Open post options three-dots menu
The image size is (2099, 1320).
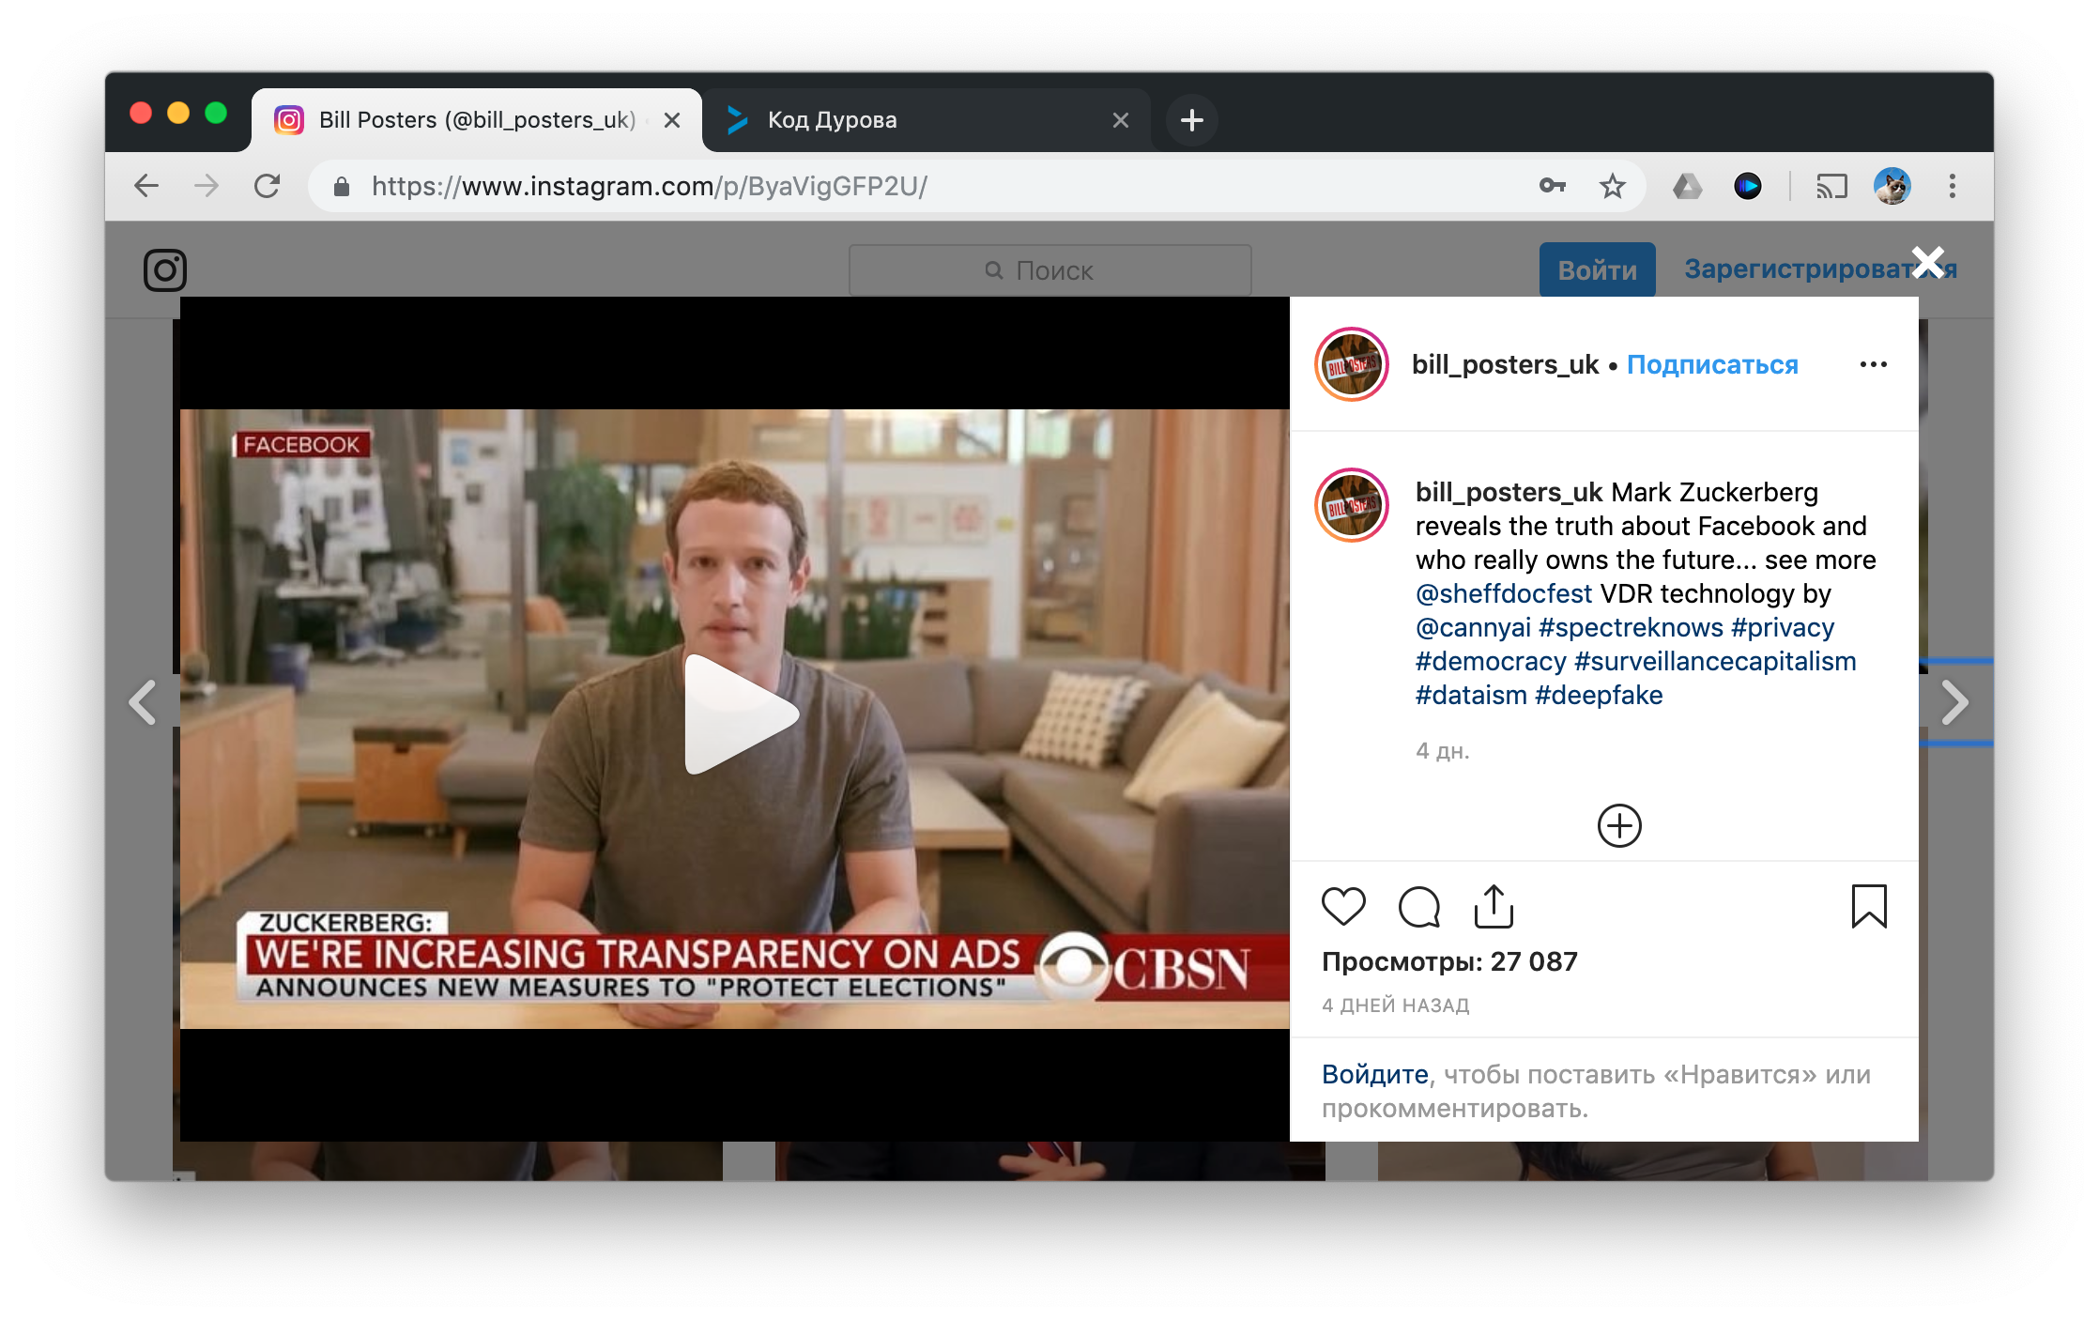[1873, 364]
